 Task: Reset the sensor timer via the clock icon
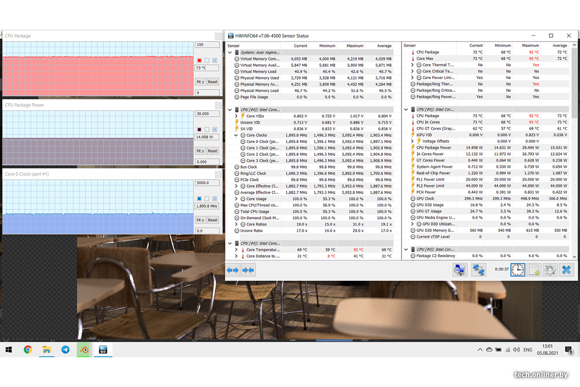tap(518, 269)
